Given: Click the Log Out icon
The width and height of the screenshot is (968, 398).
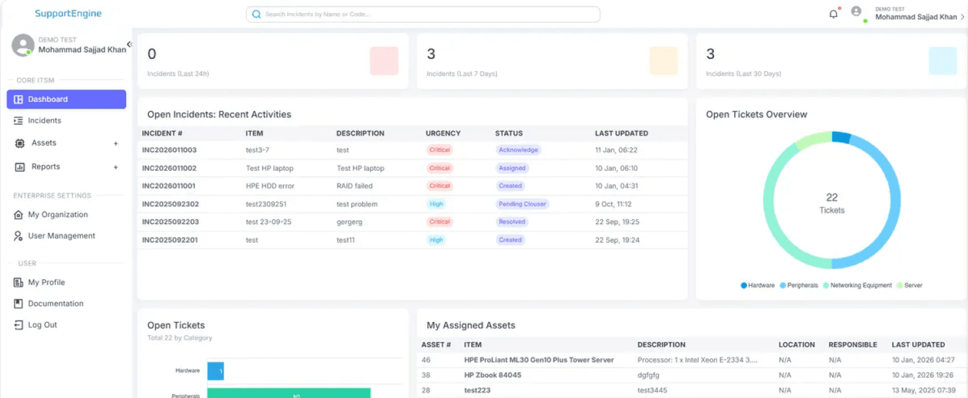Looking at the screenshot, I should click(19, 325).
